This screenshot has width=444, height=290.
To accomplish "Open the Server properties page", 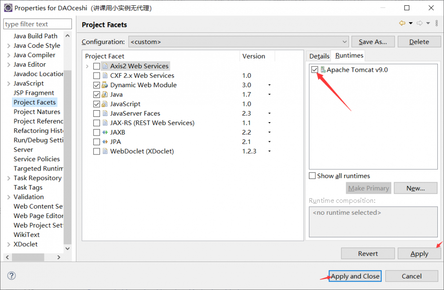I will 23,150.
